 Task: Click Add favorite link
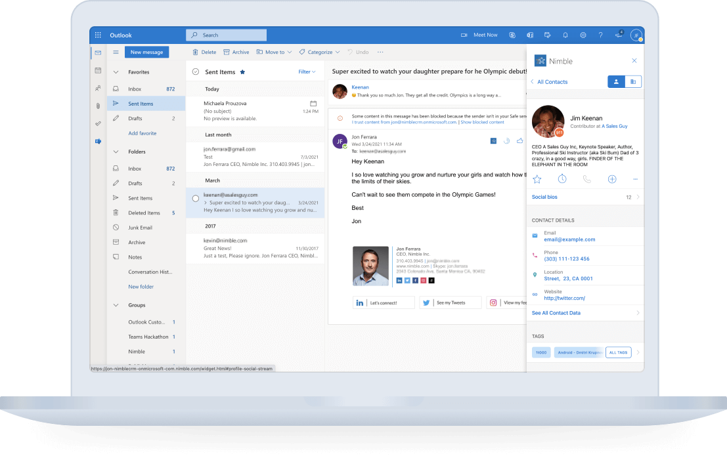143,133
